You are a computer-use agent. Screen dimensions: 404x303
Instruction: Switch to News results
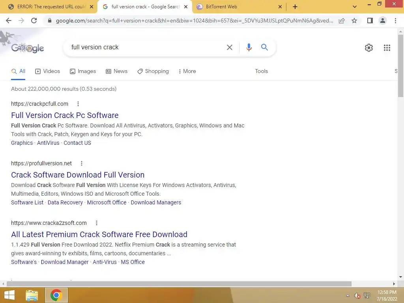coord(117,71)
